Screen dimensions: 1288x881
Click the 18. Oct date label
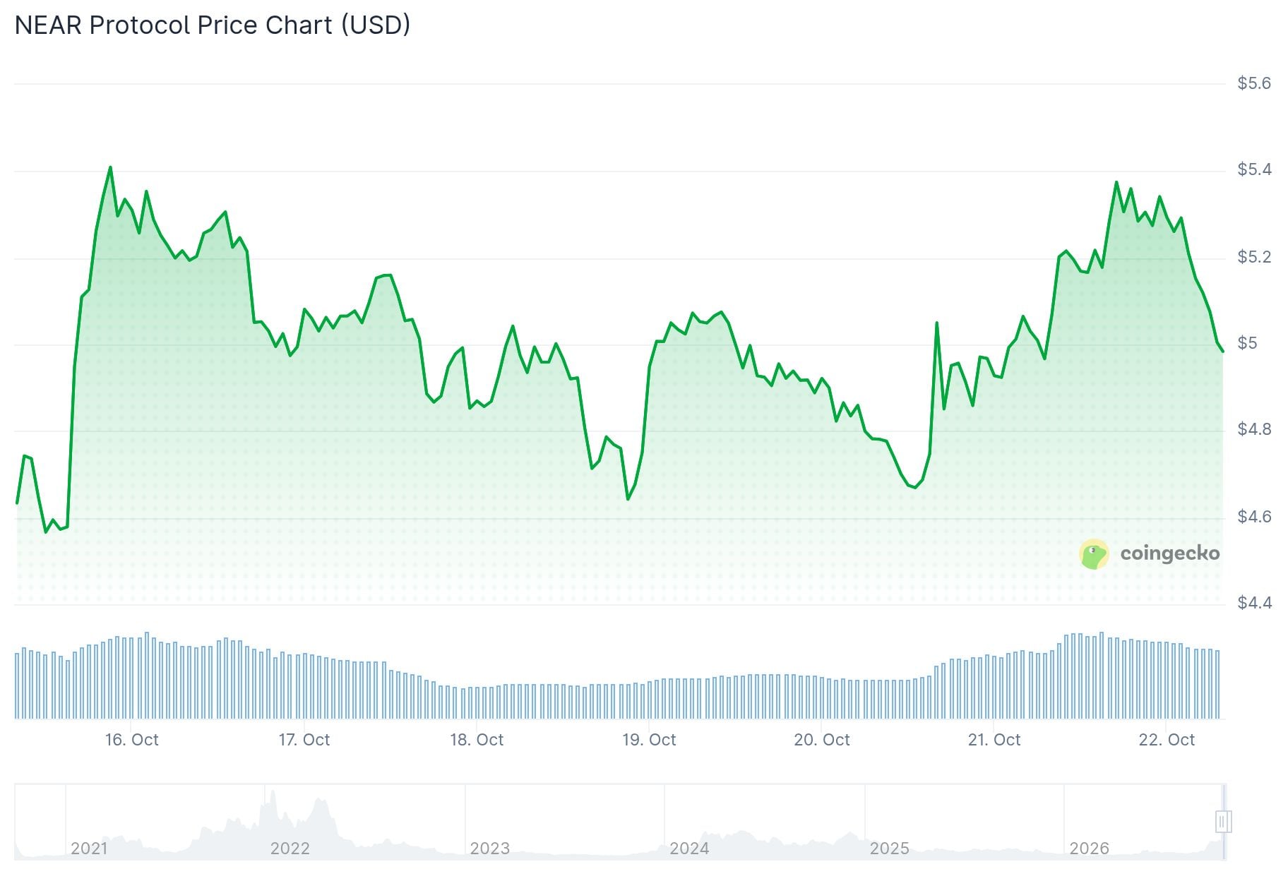[477, 740]
